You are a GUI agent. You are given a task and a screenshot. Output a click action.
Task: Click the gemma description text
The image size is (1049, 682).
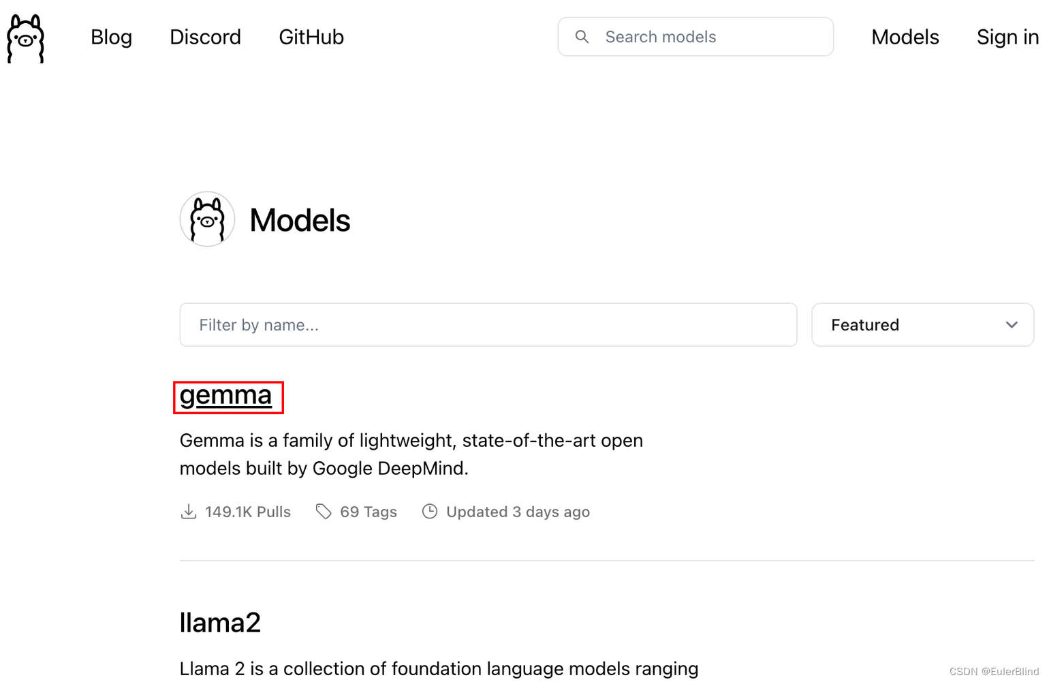(x=411, y=454)
